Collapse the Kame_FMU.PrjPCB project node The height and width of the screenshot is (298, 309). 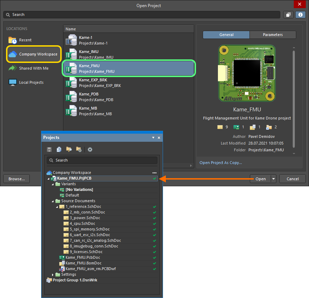[49, 179]
